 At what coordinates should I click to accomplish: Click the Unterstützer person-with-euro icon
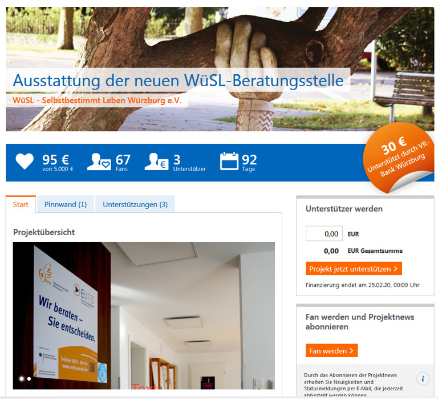click(156, 162)
